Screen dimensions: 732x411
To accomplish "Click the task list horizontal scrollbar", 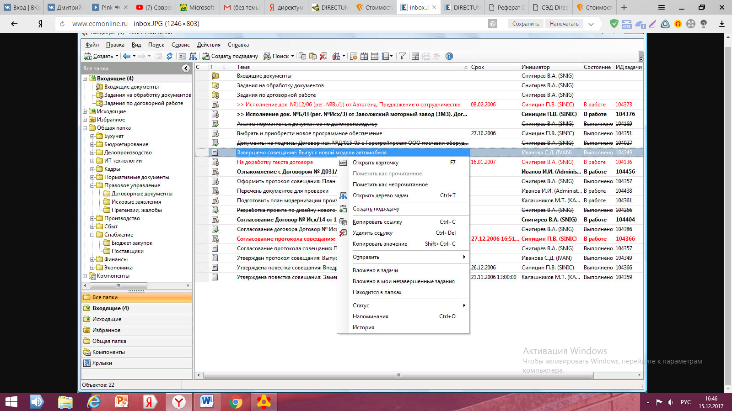I will (x=398, y=375).
